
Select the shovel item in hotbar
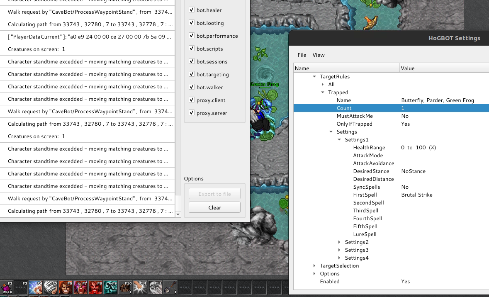170,287
